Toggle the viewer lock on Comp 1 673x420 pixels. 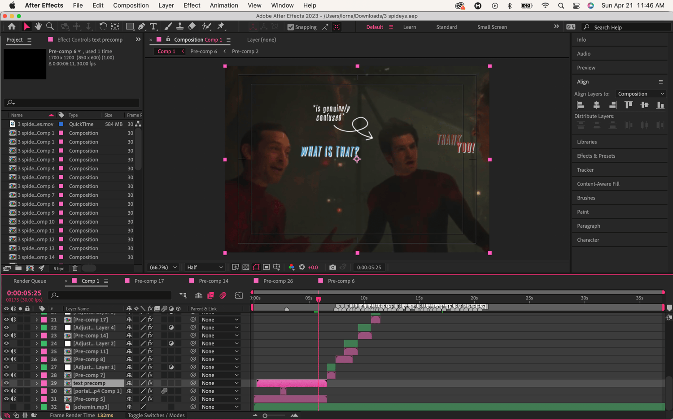[x=168, y=39]
